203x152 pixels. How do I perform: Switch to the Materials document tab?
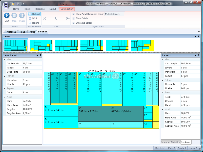(11, 32)
